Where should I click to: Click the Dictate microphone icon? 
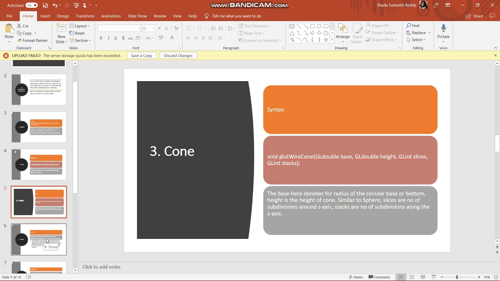[443, 28]
